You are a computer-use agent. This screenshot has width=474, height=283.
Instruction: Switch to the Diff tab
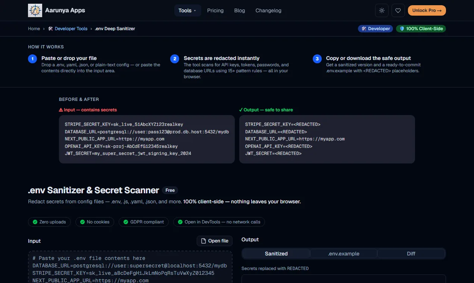(x=411, y=254)
